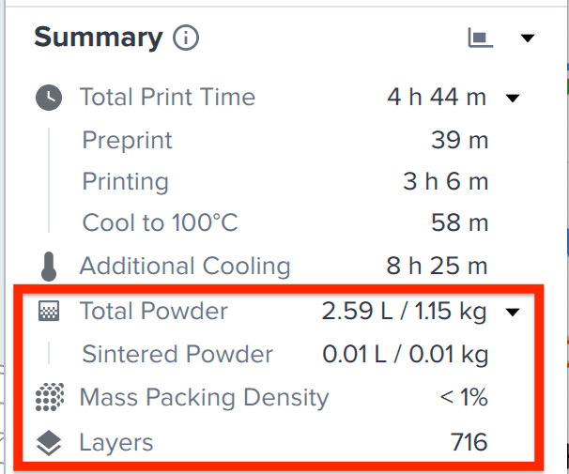Screen dimensions: 569x474
Task: Click the Layers stack icon
Action: (x=49, y=443)
